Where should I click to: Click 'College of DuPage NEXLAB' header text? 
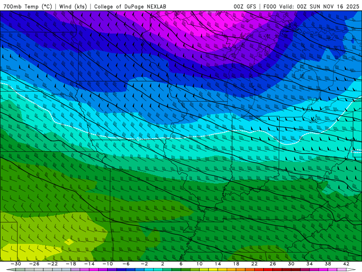(x=130, y=6)
